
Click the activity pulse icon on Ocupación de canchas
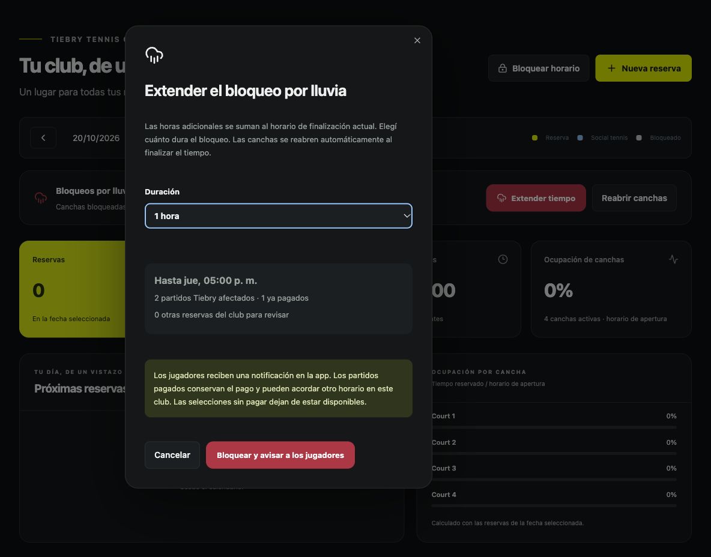(x=673, y=259)
